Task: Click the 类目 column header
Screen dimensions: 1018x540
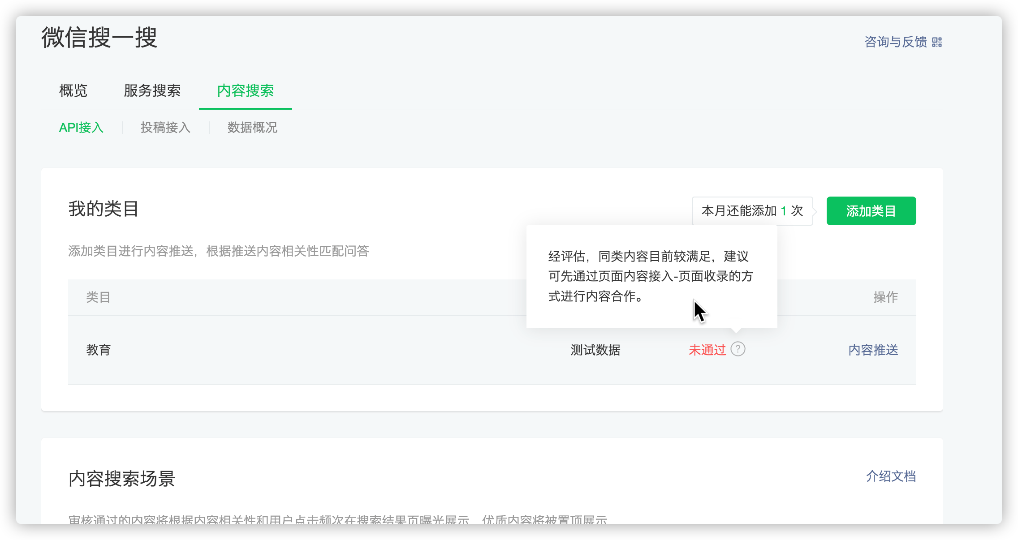Action: point(98,297)
